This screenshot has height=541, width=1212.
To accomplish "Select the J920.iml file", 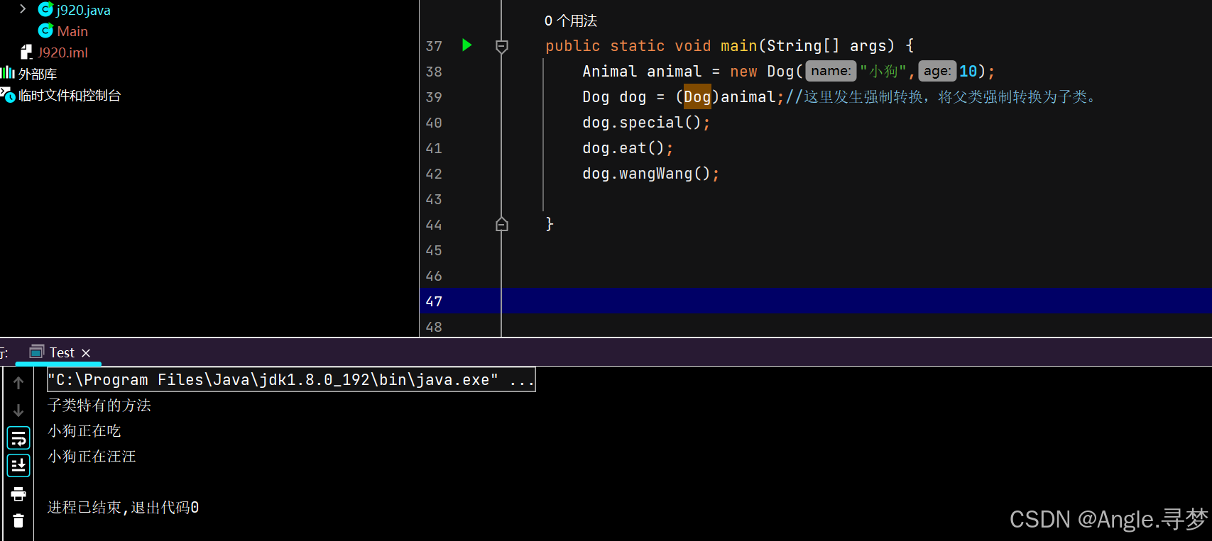I will click(62, 52).
